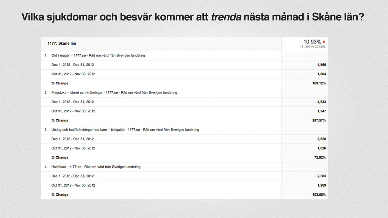Click the slide title about Skåne län

click(x=193, y=17)
